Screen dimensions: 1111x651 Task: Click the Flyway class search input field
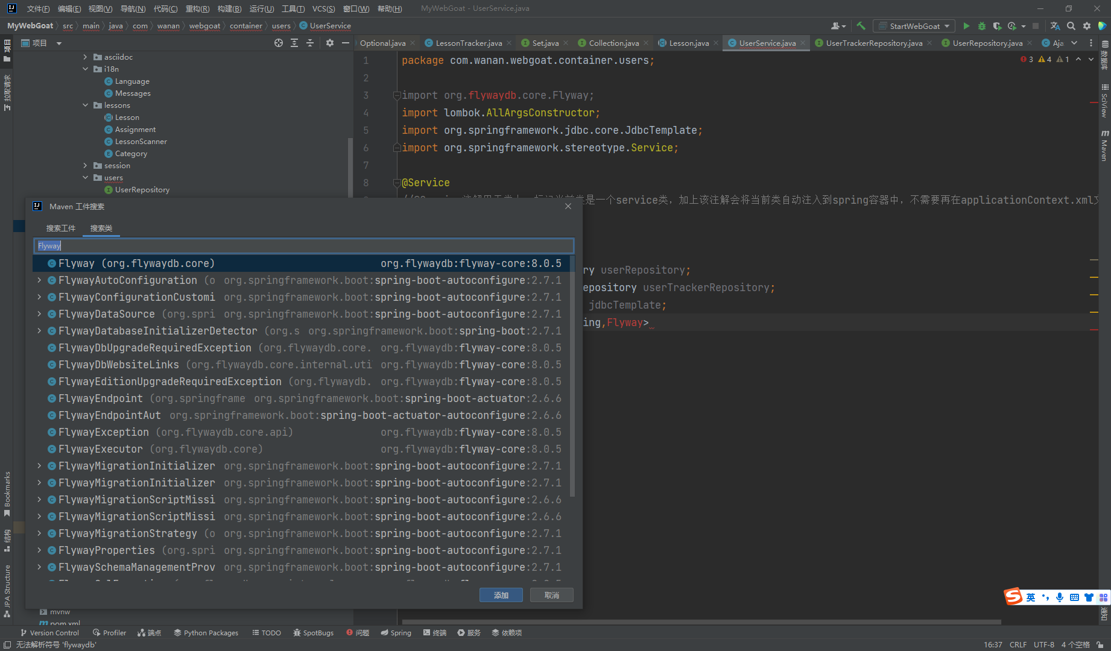(x=303, y=246)
